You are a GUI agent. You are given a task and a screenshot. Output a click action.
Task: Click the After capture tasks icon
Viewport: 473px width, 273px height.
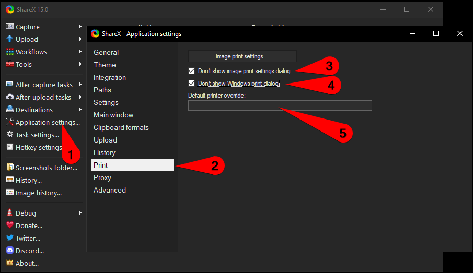10,84
